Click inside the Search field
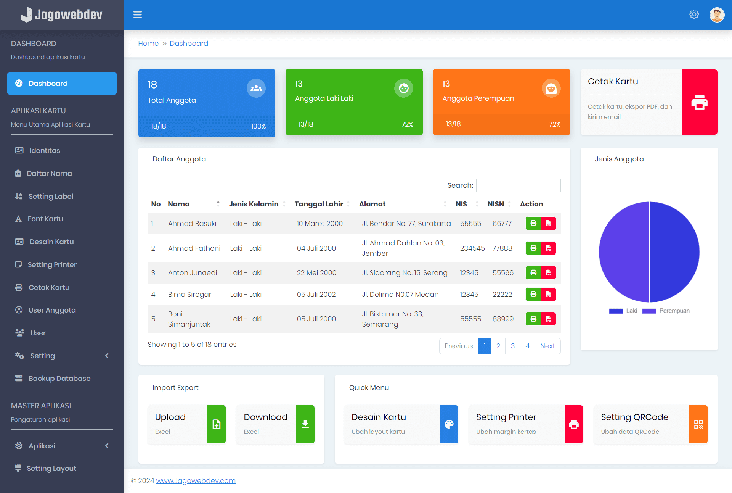The width and height of the screenshot is (732, 493). click(x=518, y=185)
